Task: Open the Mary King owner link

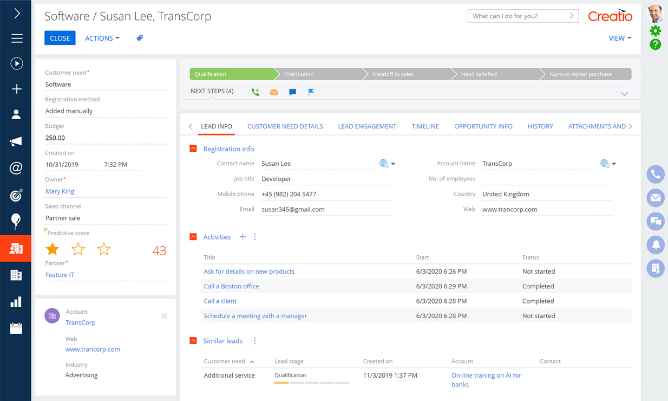Action: [x=60, y=191]
